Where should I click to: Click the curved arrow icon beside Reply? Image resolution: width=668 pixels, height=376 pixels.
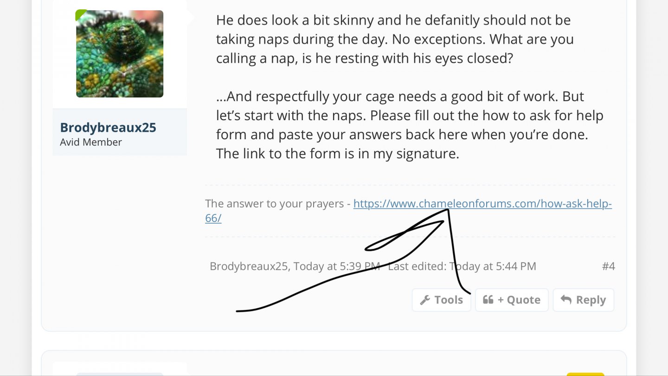(566, 300)
